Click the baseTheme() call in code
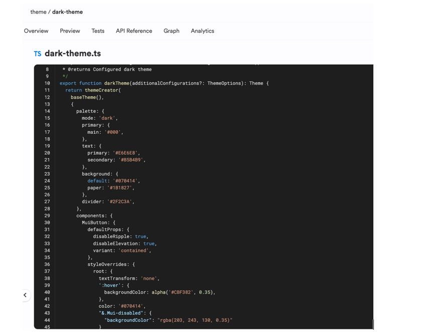Viewport: 426px width, 332px height. [87, 97]
